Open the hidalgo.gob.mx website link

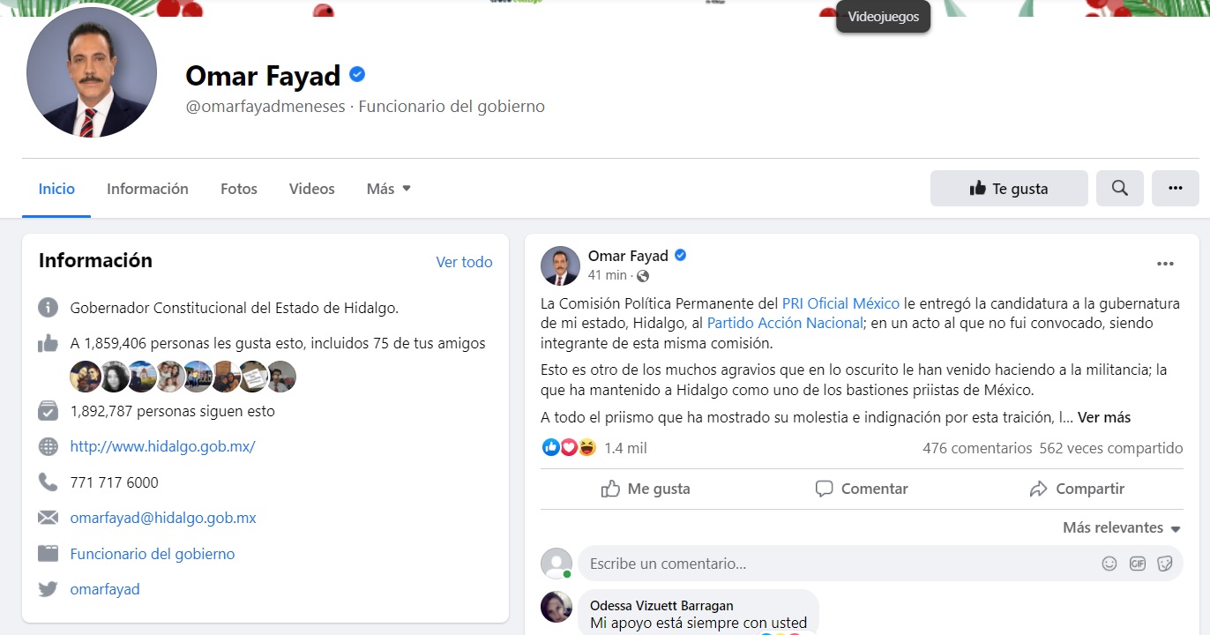tap(163, 446)
